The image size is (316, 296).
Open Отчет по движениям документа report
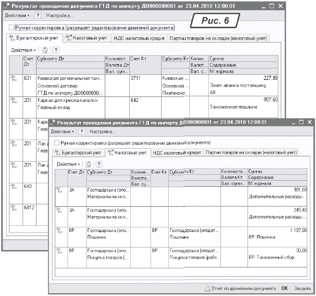pos(240,288)
